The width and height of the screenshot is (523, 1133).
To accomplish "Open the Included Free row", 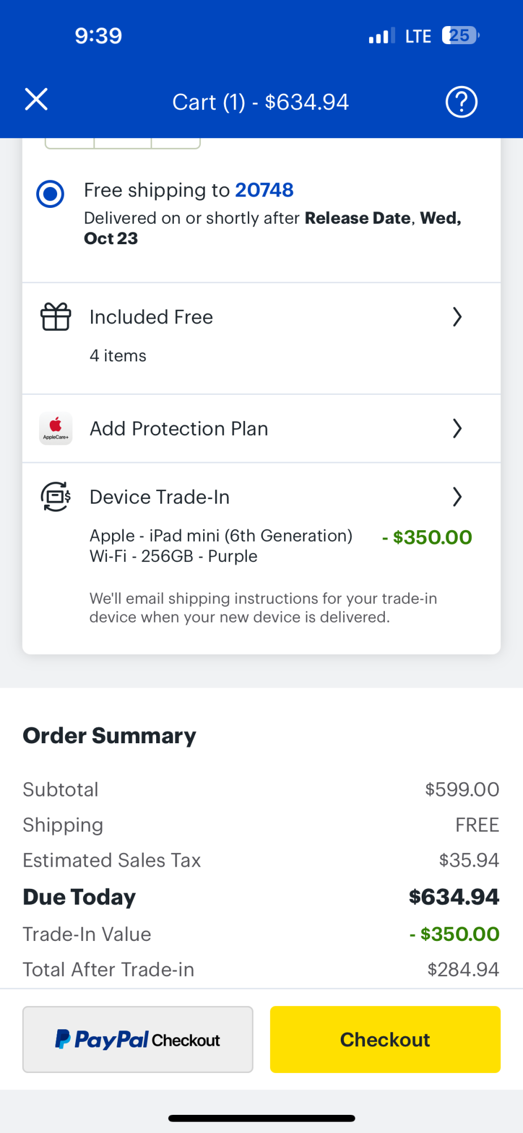I will [151, 317].
